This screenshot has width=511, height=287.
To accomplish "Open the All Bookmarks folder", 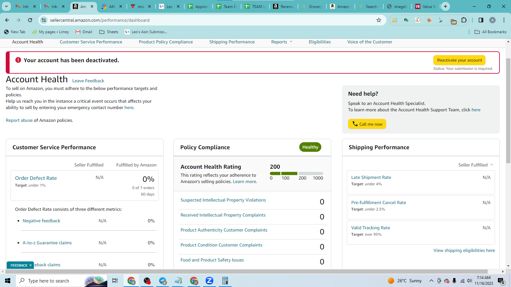I will pos(491,32).
